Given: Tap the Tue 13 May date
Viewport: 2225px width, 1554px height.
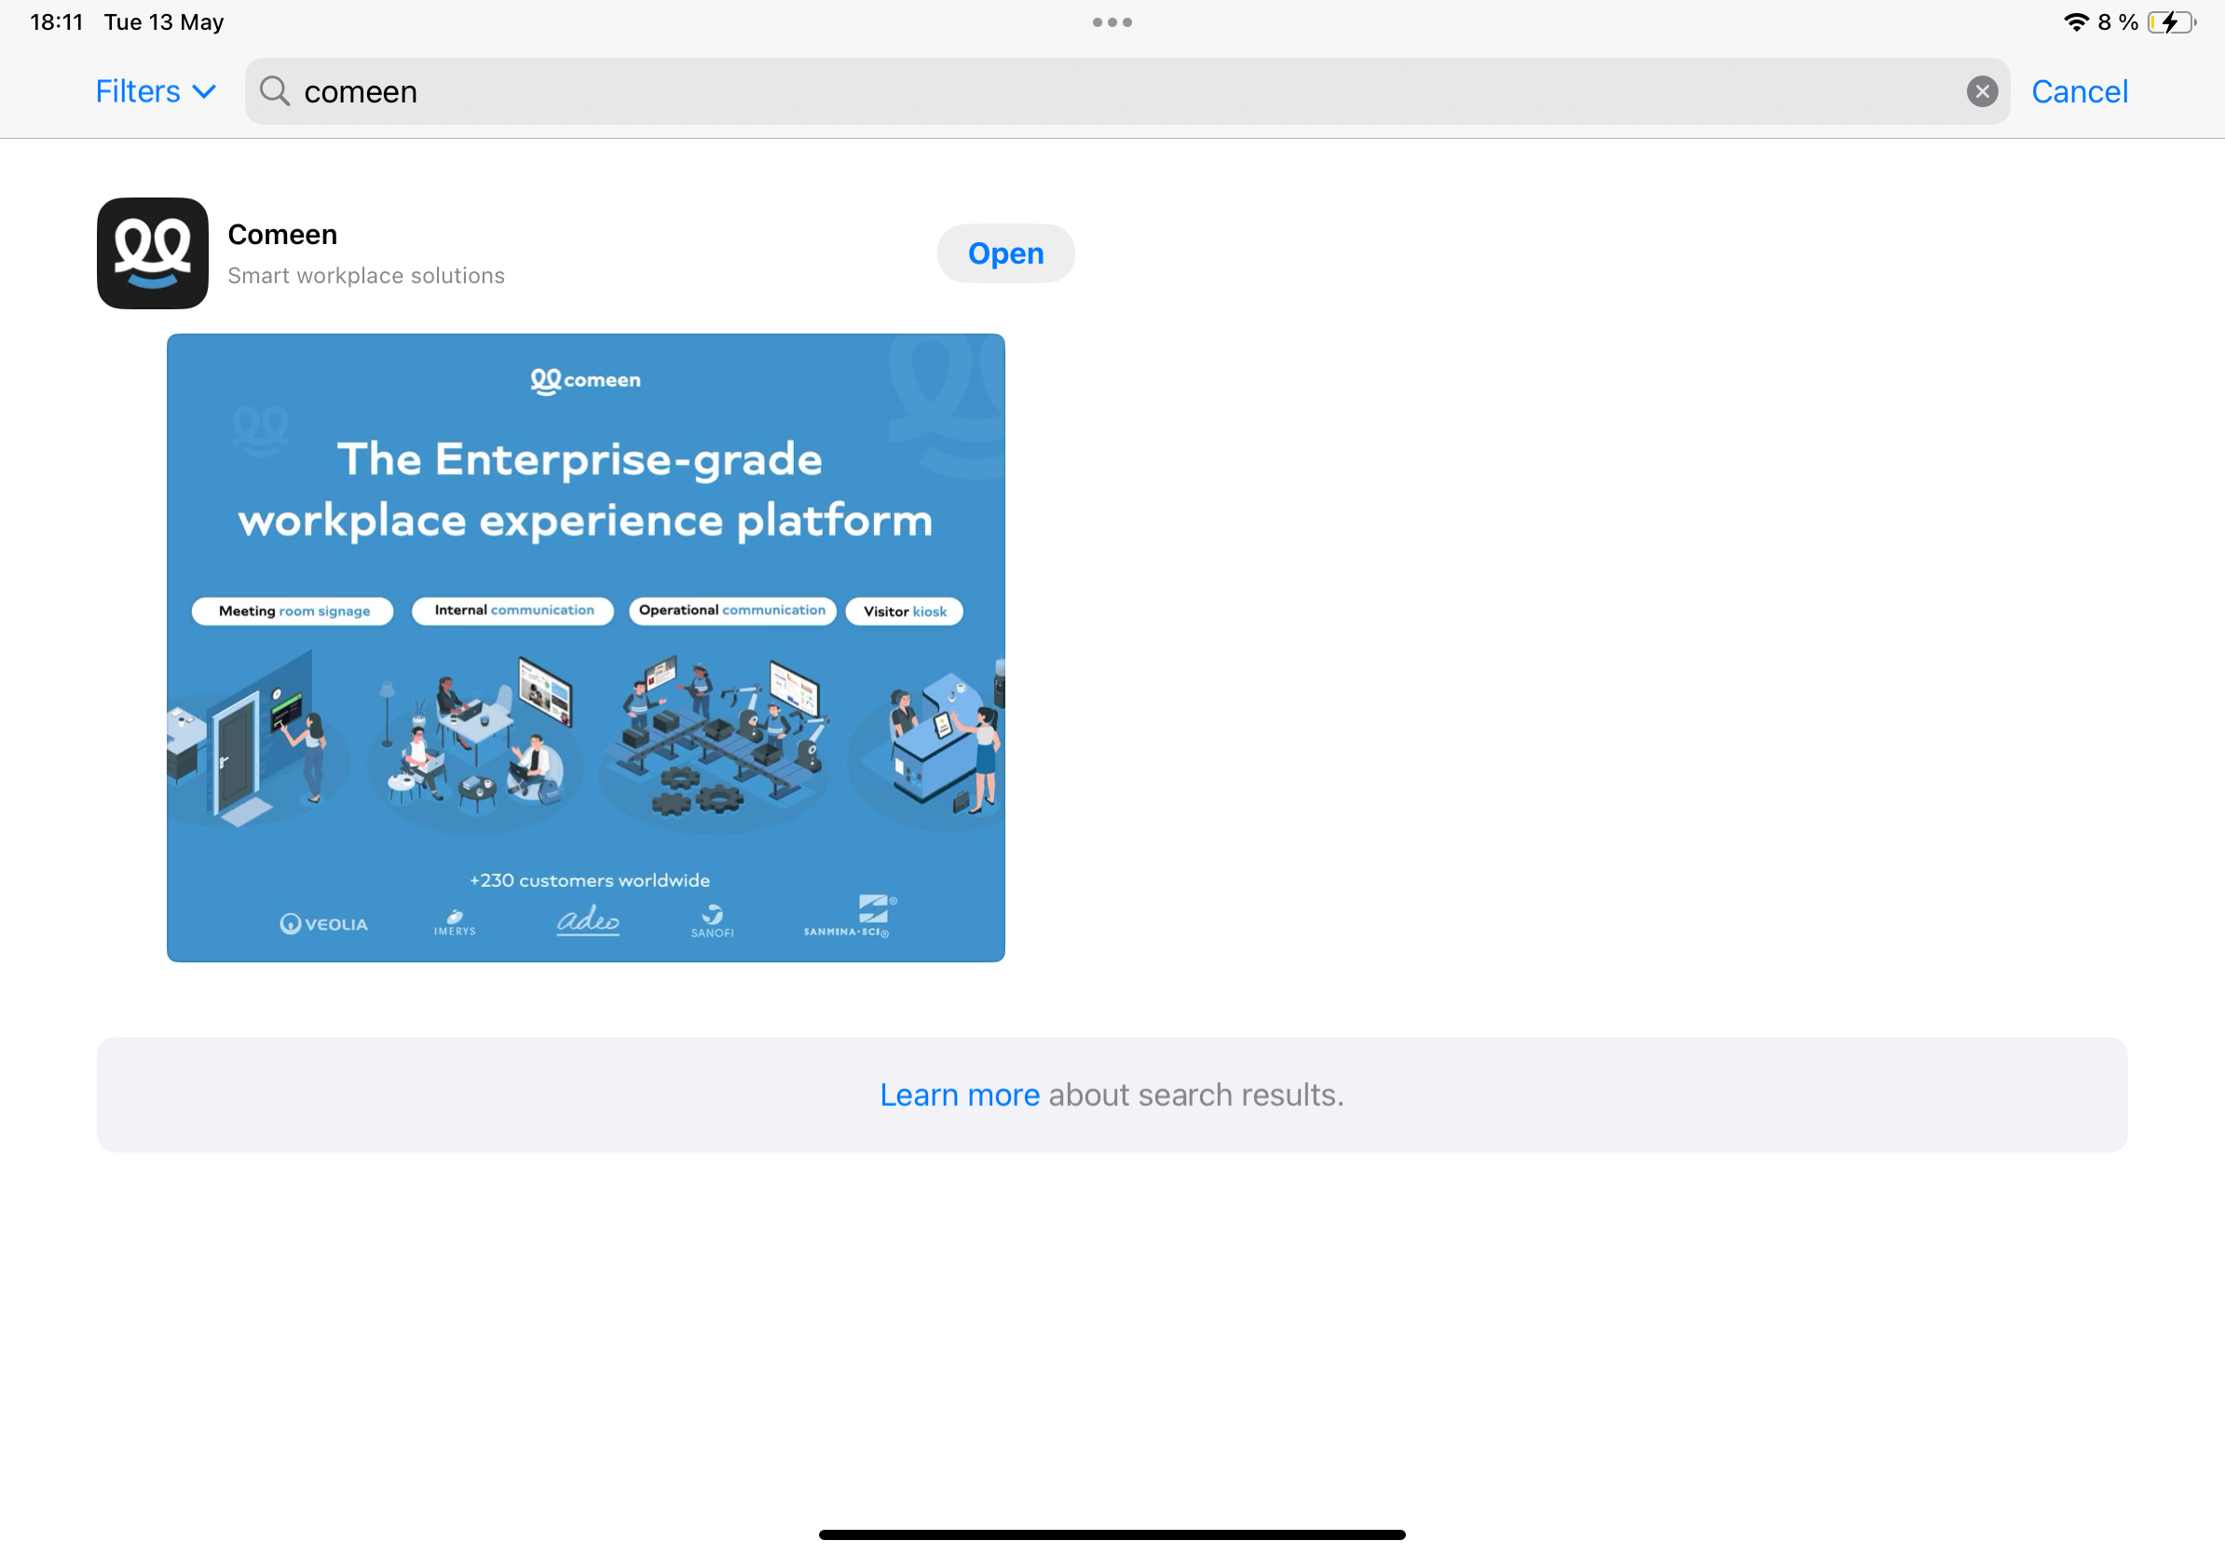Looking at the screenshot, I should (x=164, y=21).
